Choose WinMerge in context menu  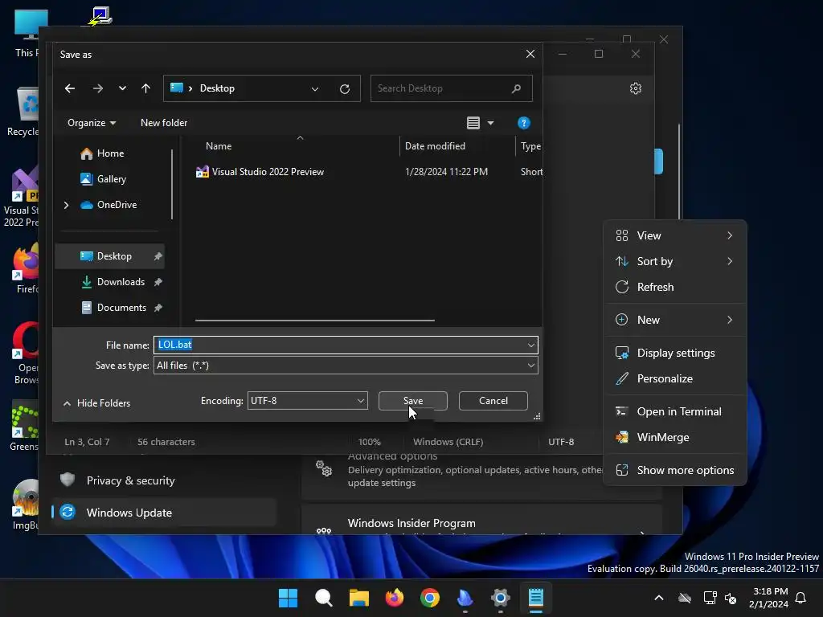click(674, 438)
